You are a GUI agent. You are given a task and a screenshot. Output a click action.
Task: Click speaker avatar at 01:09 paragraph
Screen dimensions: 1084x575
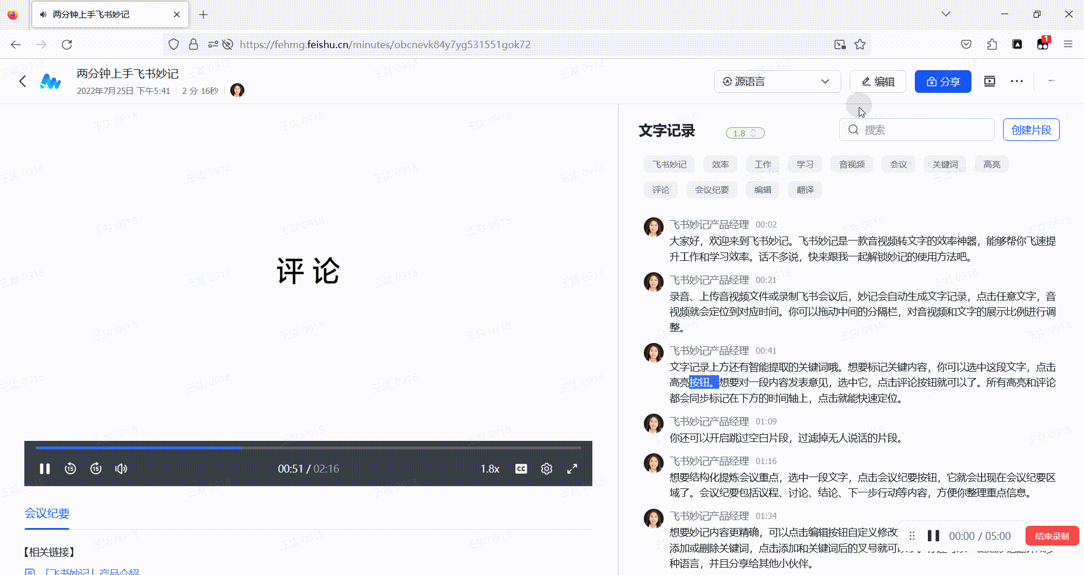(x=653, y=423)
